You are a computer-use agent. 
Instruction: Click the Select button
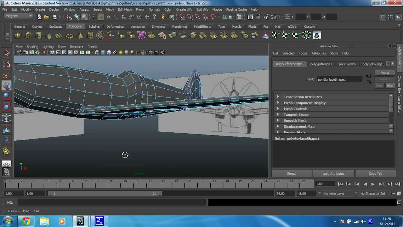tap(292, 173)
